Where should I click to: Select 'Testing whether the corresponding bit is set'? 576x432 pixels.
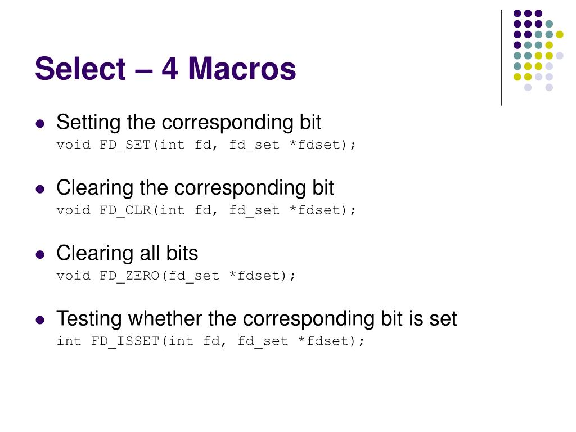[256, 318]
